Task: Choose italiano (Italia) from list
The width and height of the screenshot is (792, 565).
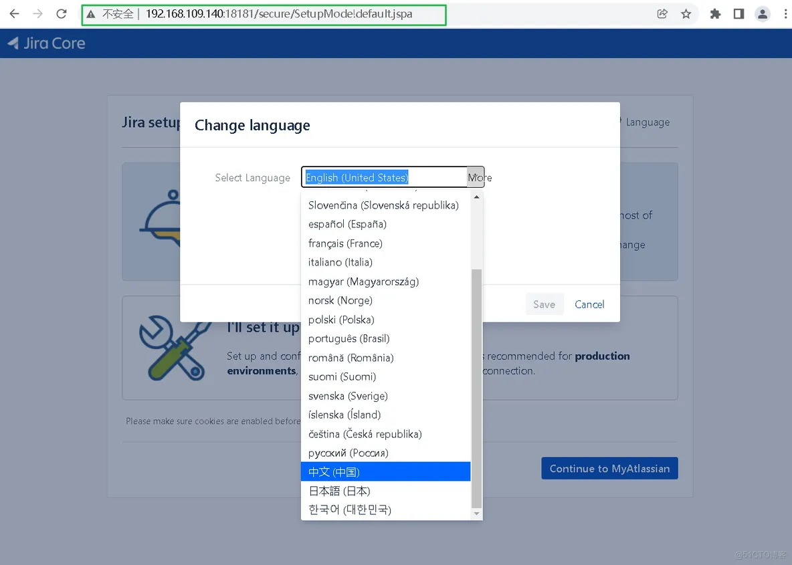Action: pyautogui.click(x=385, y=263)
